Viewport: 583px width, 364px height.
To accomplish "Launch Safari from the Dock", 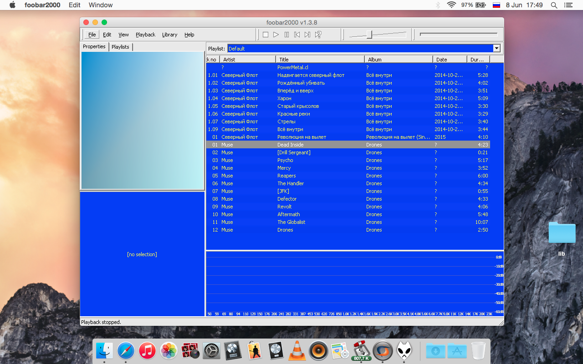I will 126,351.
